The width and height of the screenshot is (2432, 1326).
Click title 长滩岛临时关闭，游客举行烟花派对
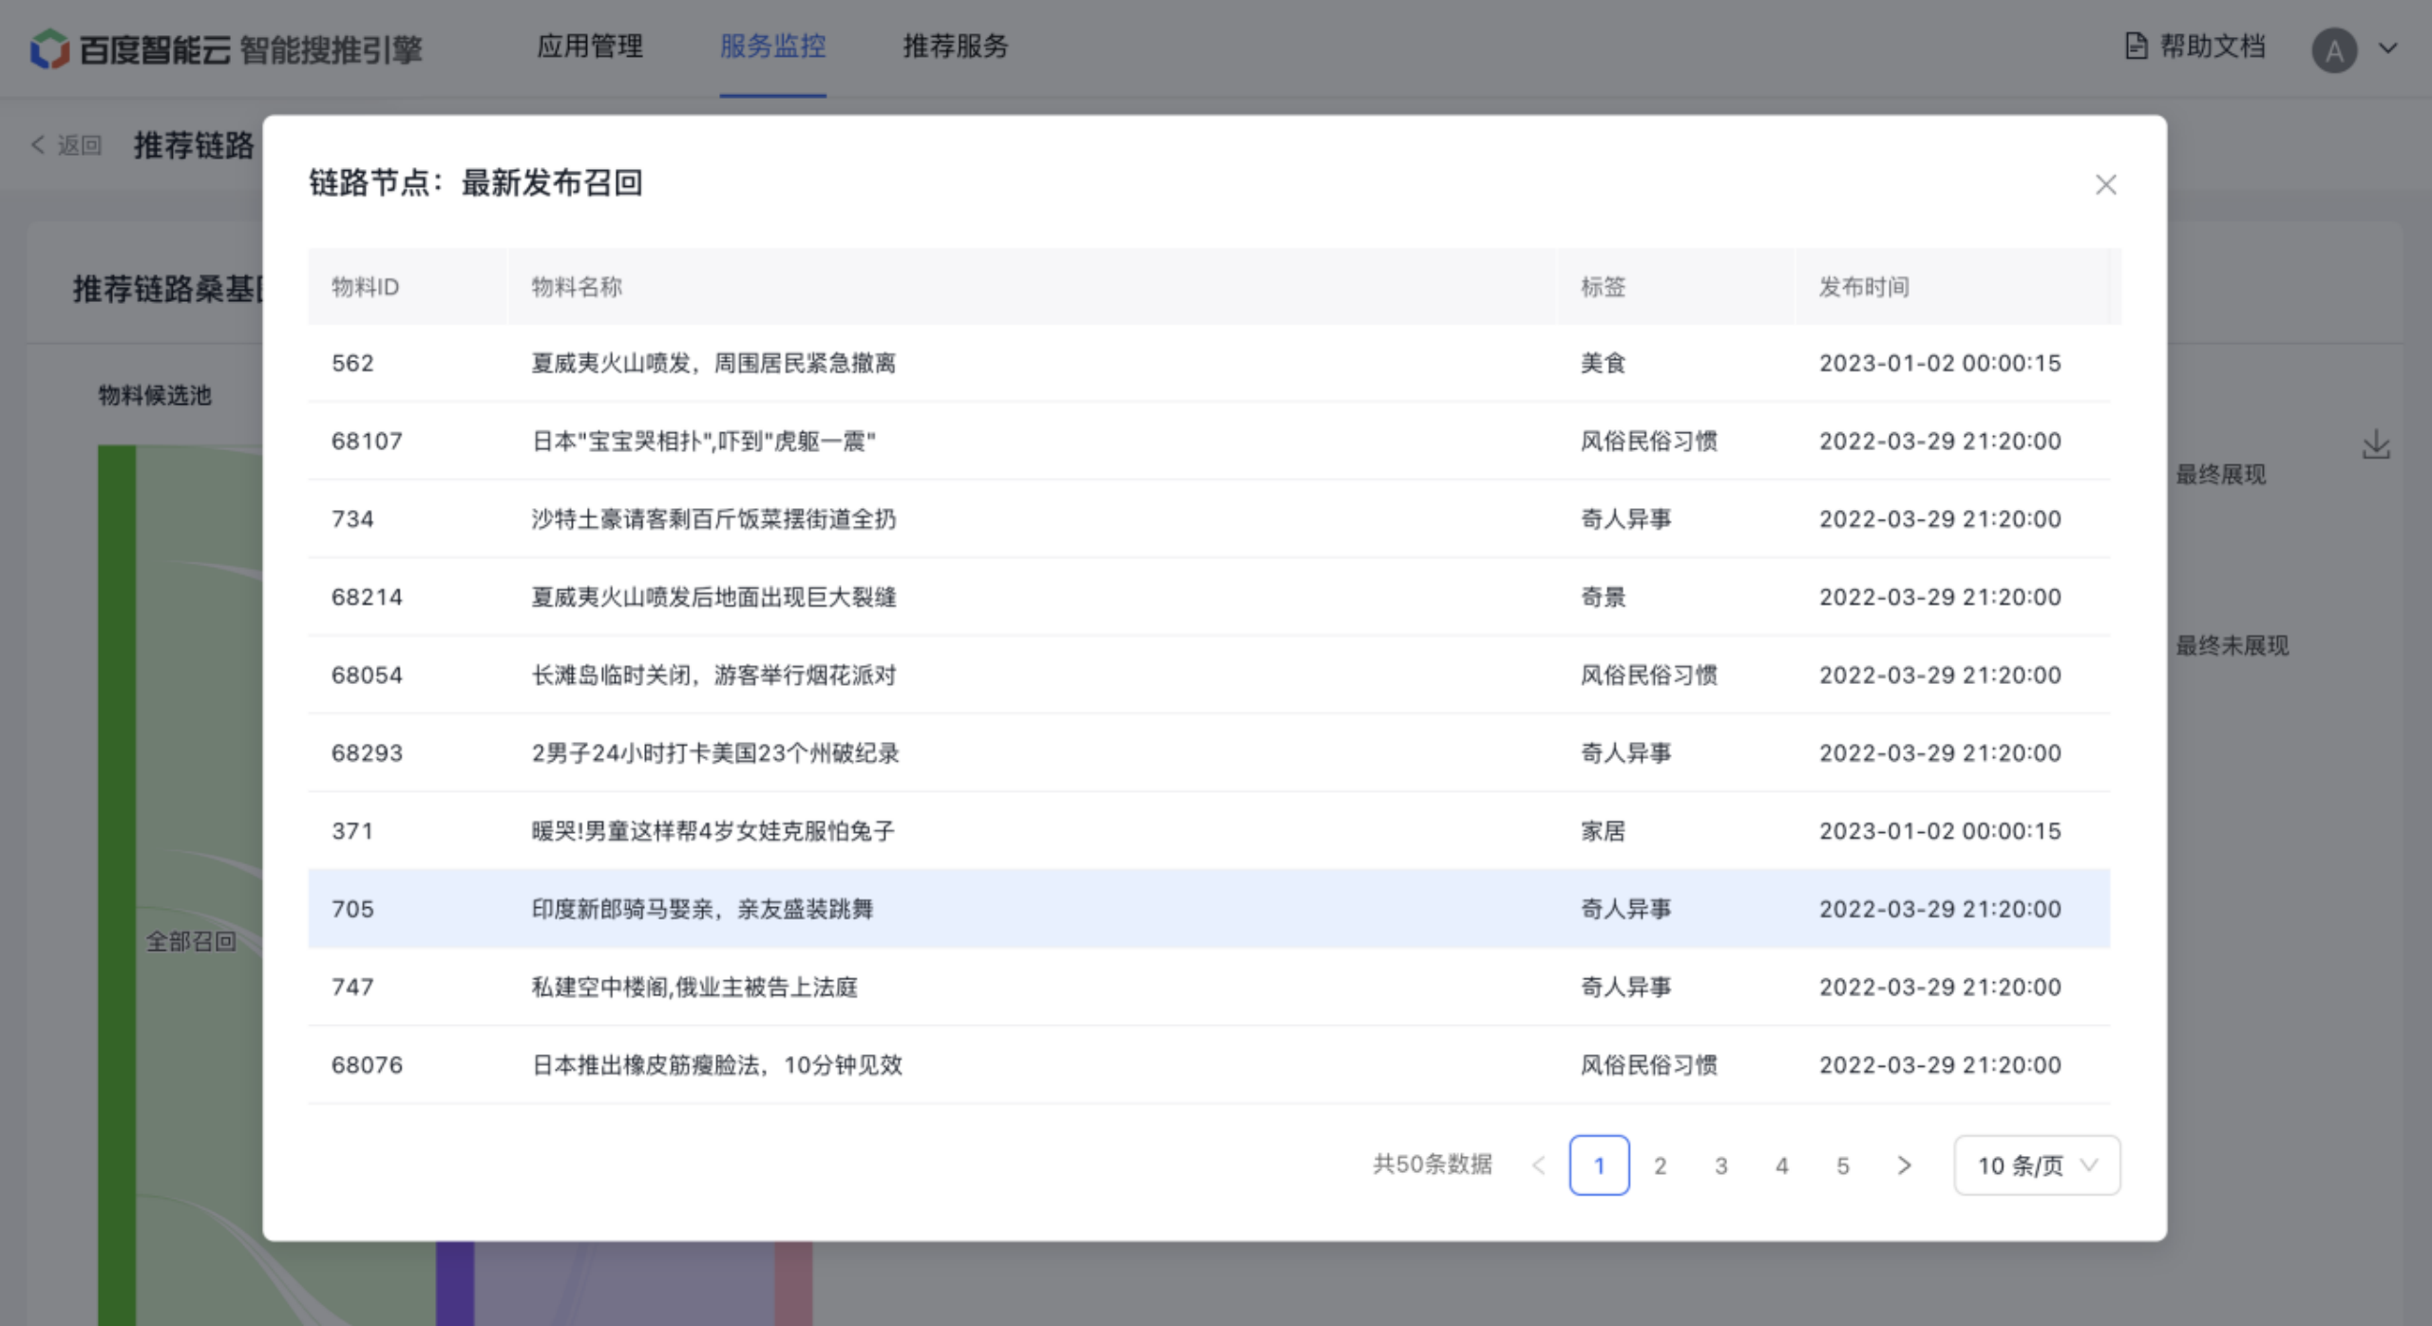(x=713, y=675)
